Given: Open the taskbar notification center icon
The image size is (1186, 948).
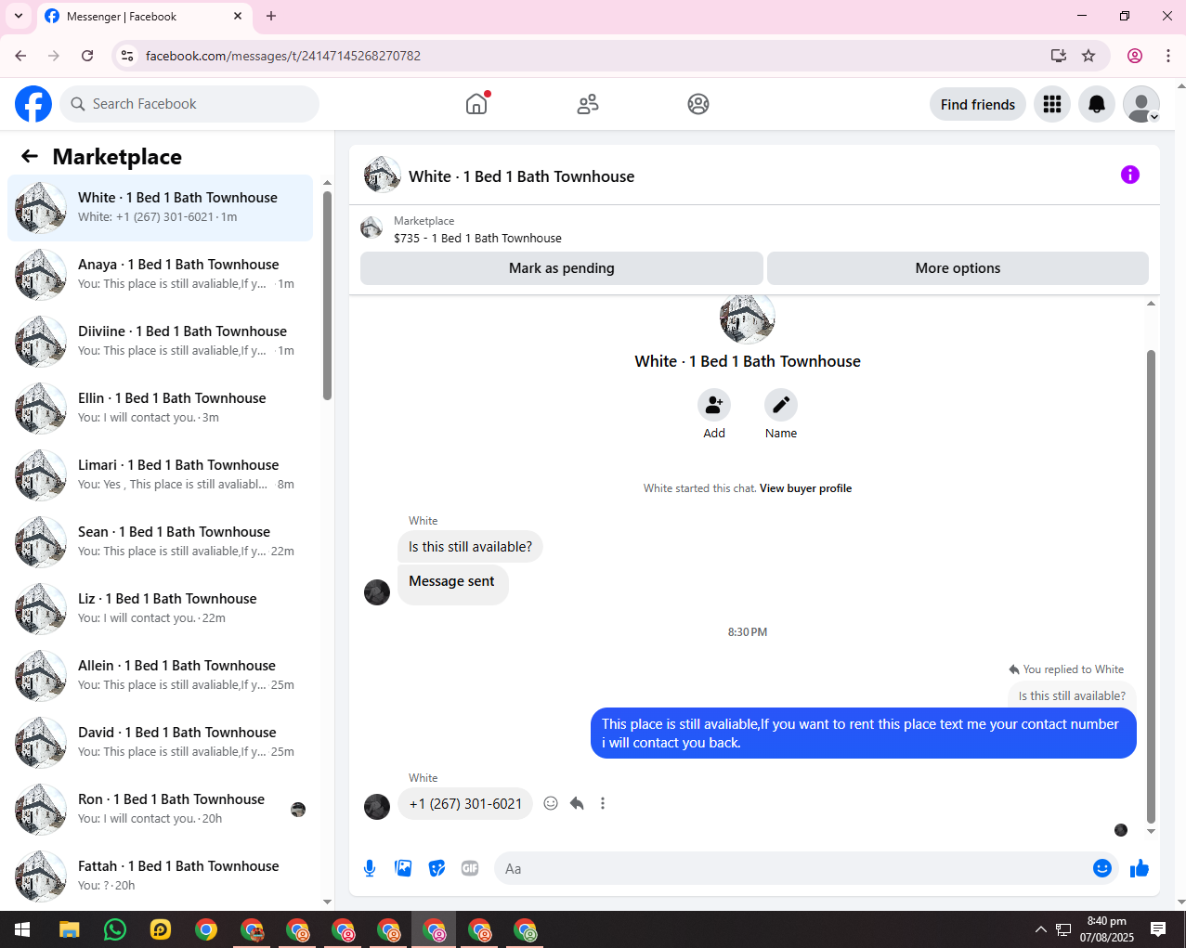Looking at the screenshot, I should (x=1158, y=929).
